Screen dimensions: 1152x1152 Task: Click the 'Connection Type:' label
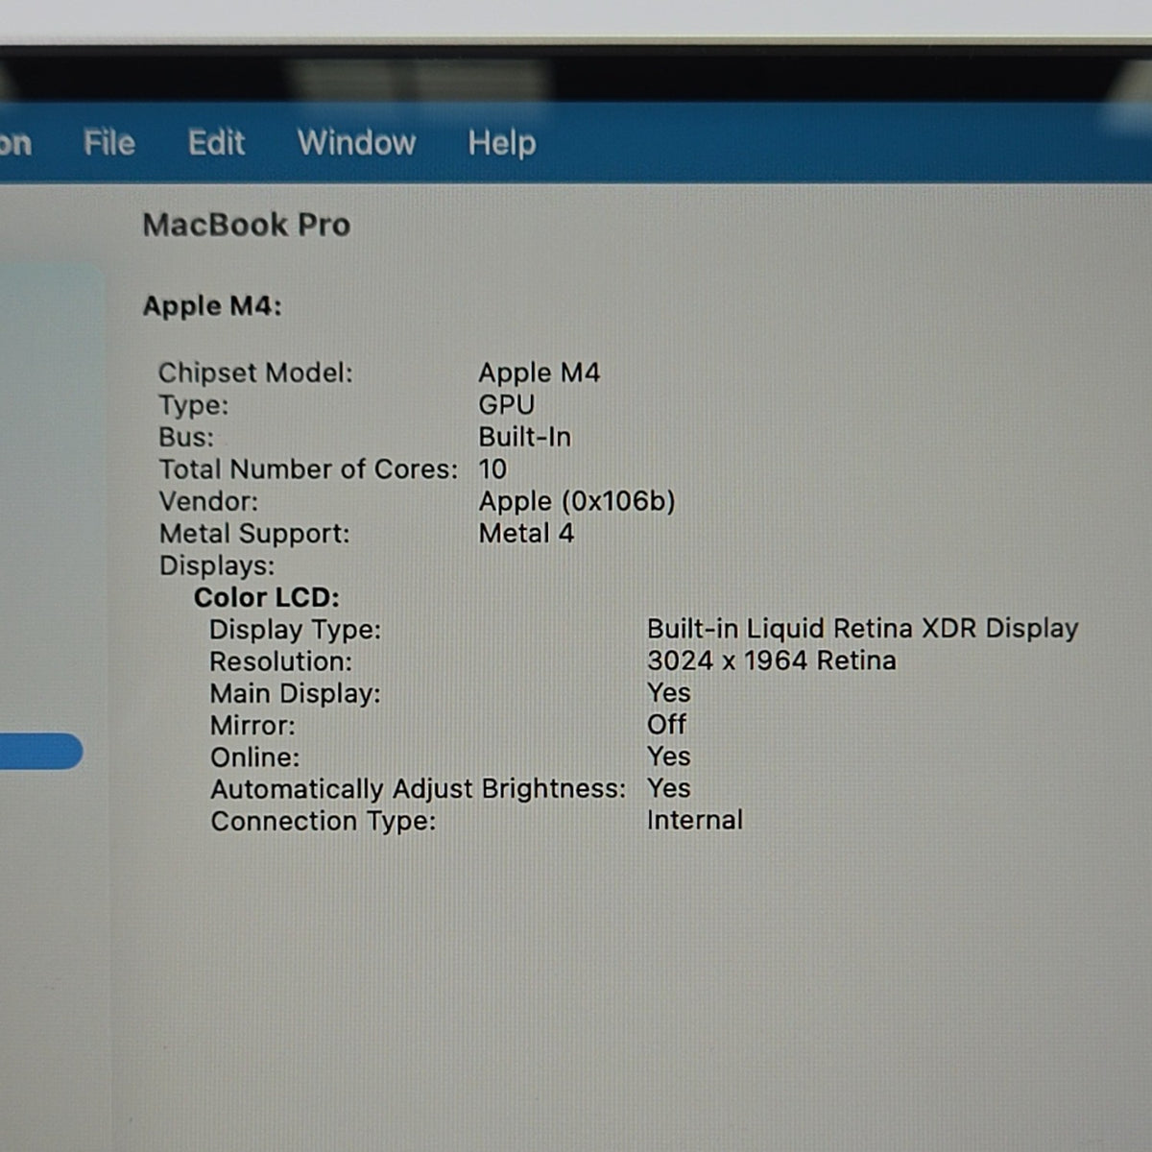pos(324,822)
